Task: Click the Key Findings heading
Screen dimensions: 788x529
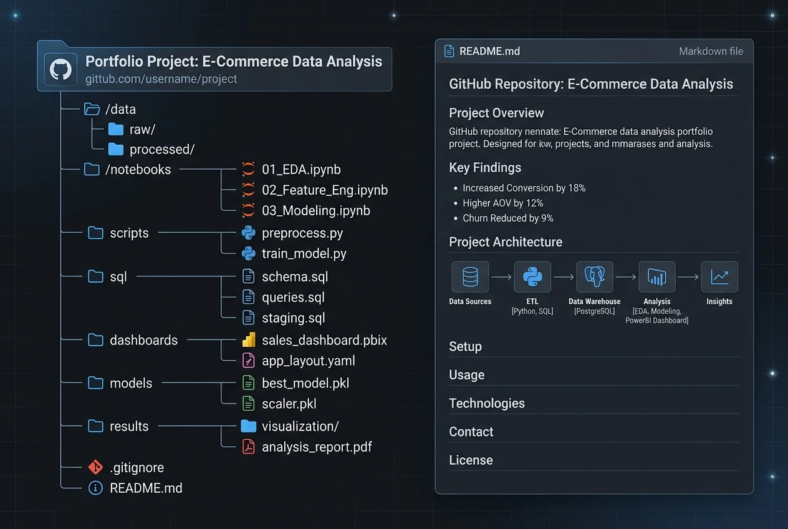Action: coord(485,167)
